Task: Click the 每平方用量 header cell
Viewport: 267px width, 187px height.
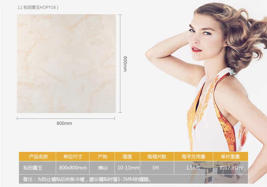Action: click(193, 157)
